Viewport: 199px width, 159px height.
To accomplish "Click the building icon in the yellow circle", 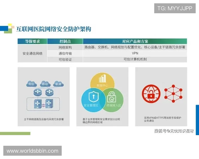I will [x=102, y=79].
